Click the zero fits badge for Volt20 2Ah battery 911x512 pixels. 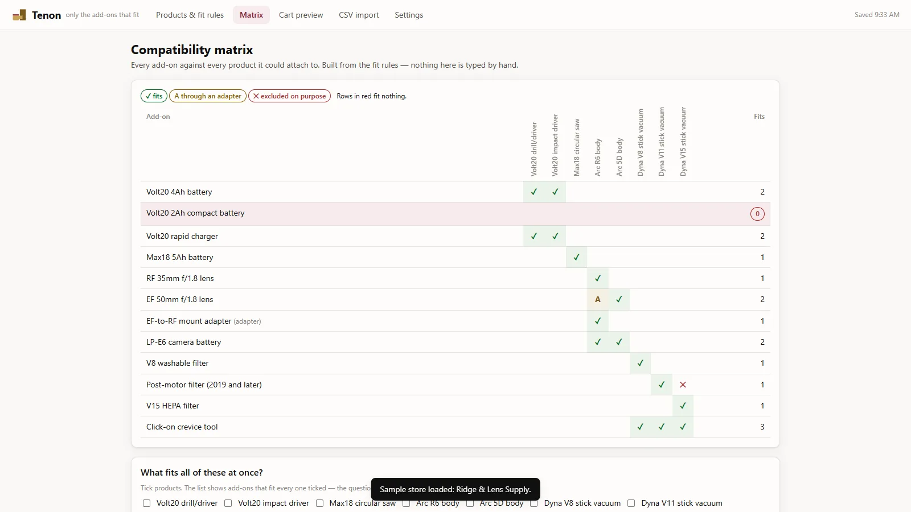(x=757, y=214)
